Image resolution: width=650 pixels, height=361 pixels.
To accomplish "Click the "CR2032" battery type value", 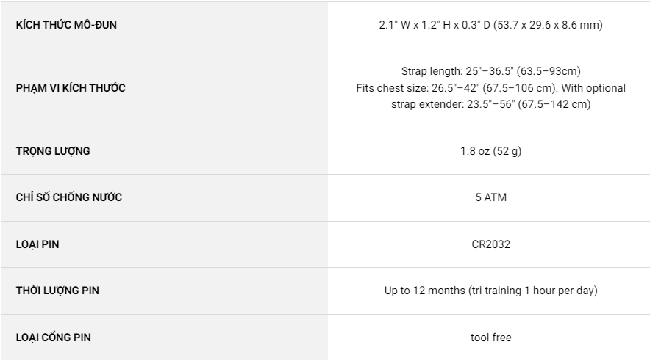I will pyautogui.click(x=491, y=244).
